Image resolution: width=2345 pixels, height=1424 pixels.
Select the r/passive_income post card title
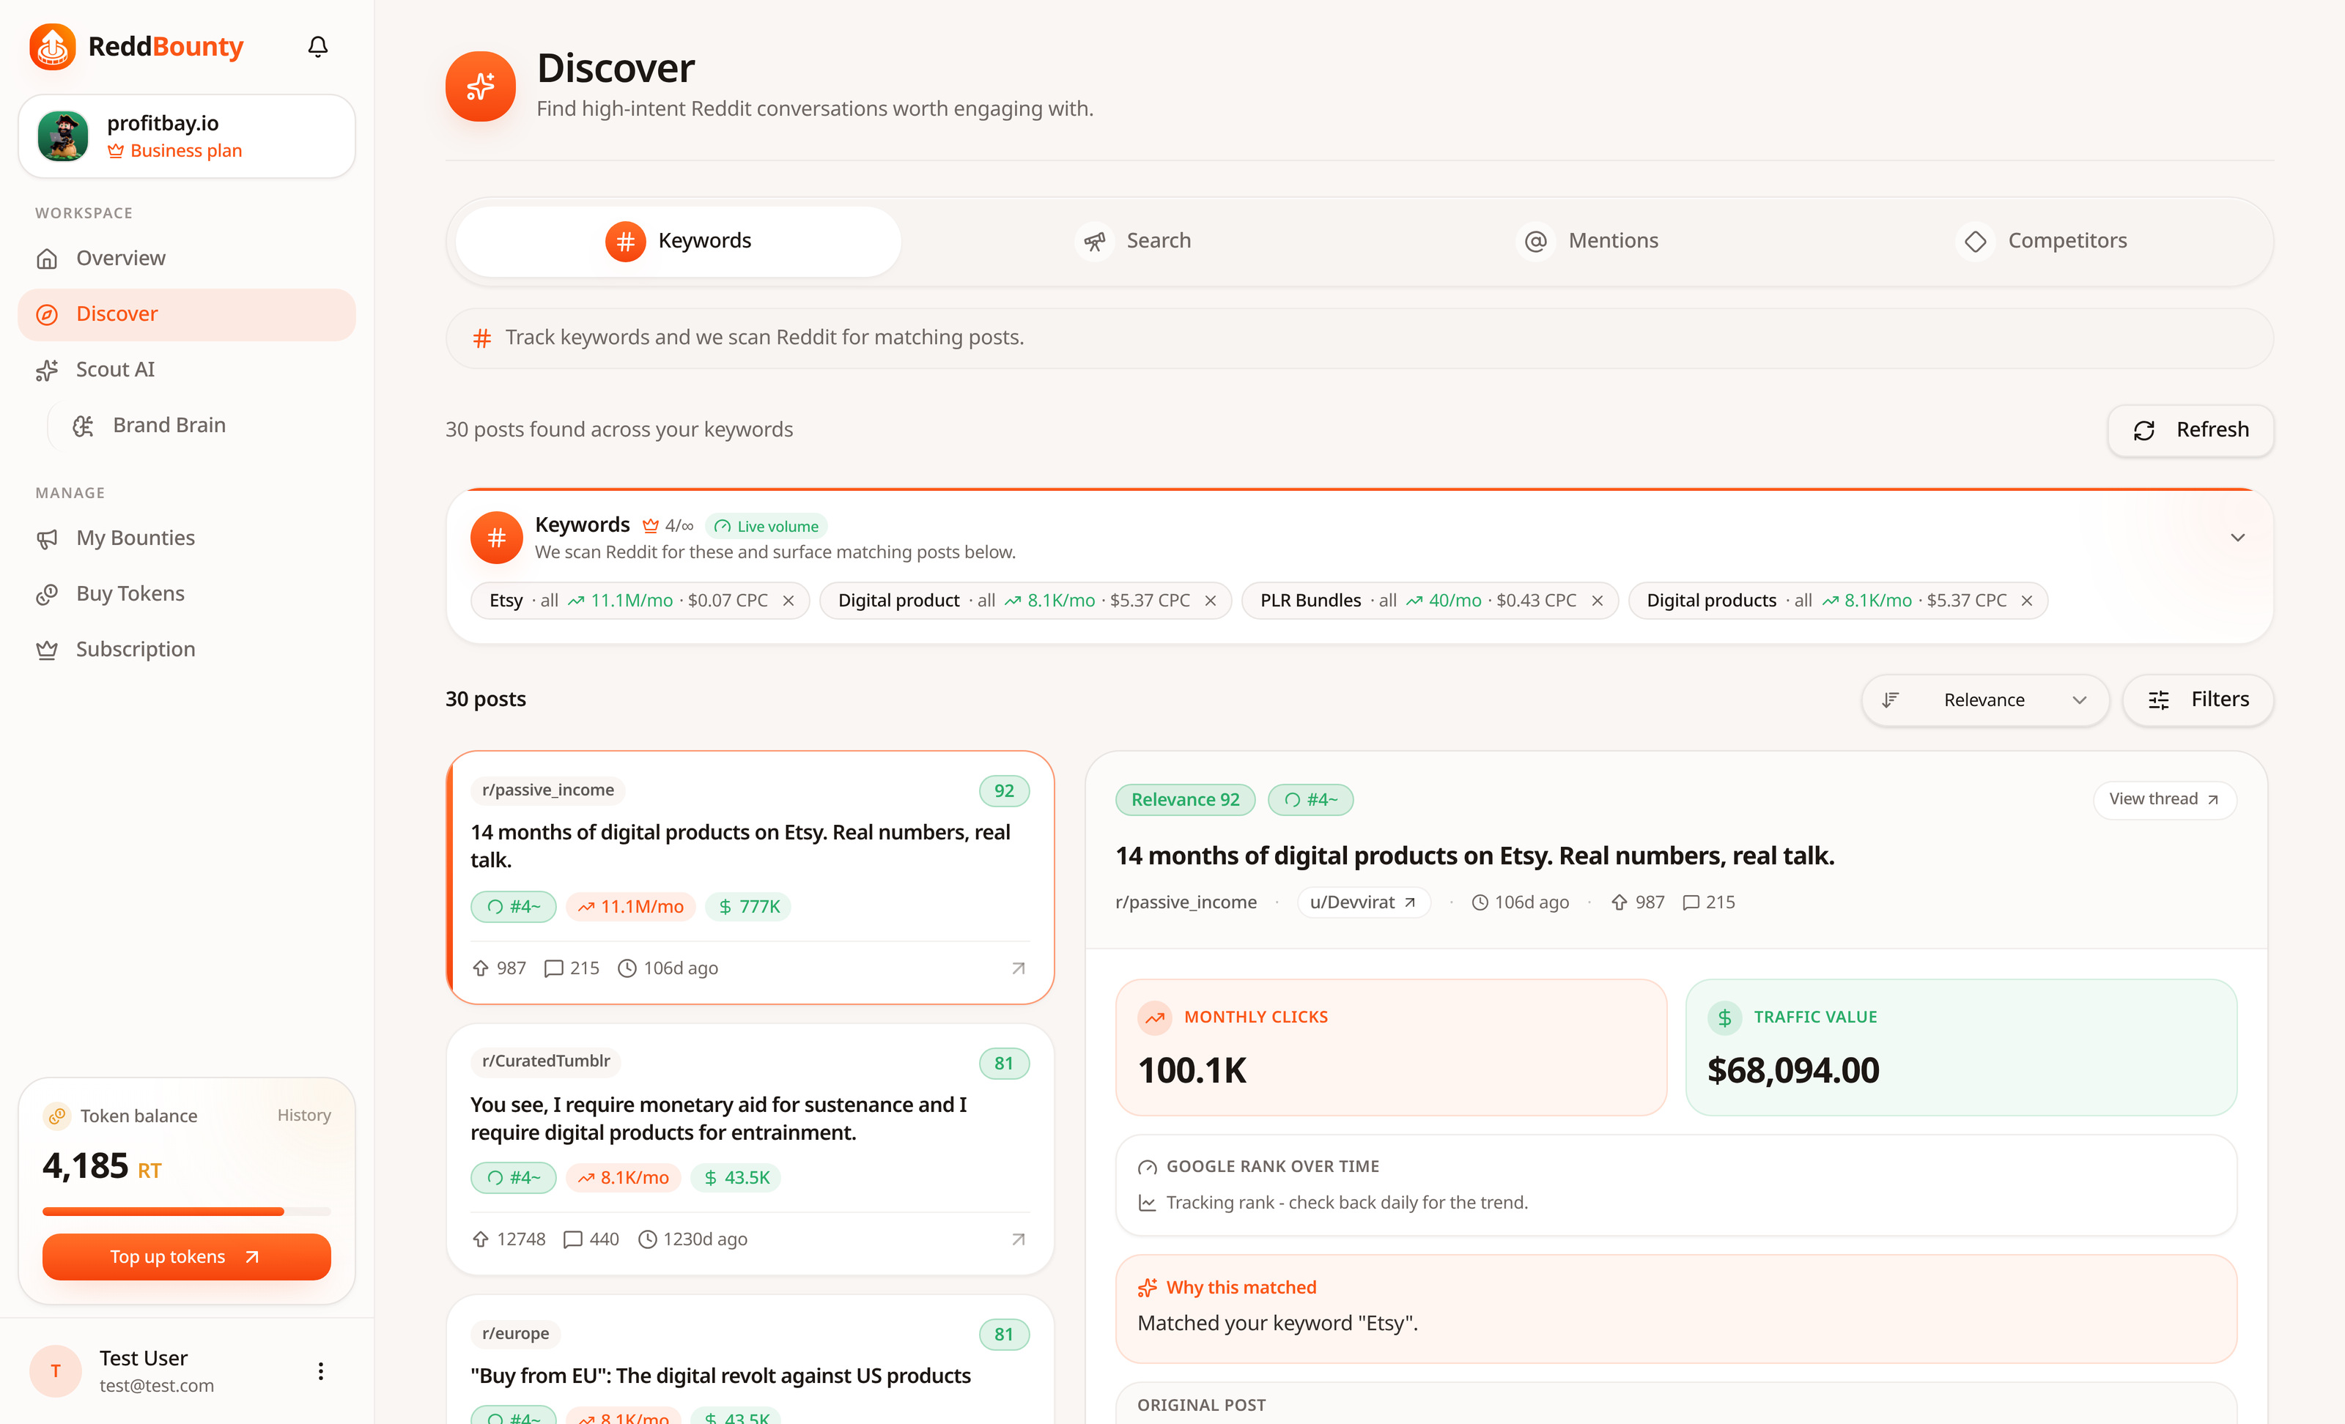[740, 845]
